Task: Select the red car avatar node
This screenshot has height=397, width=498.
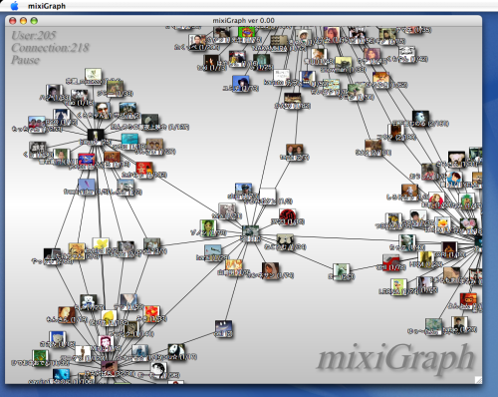Action: (x=391, y=262)
